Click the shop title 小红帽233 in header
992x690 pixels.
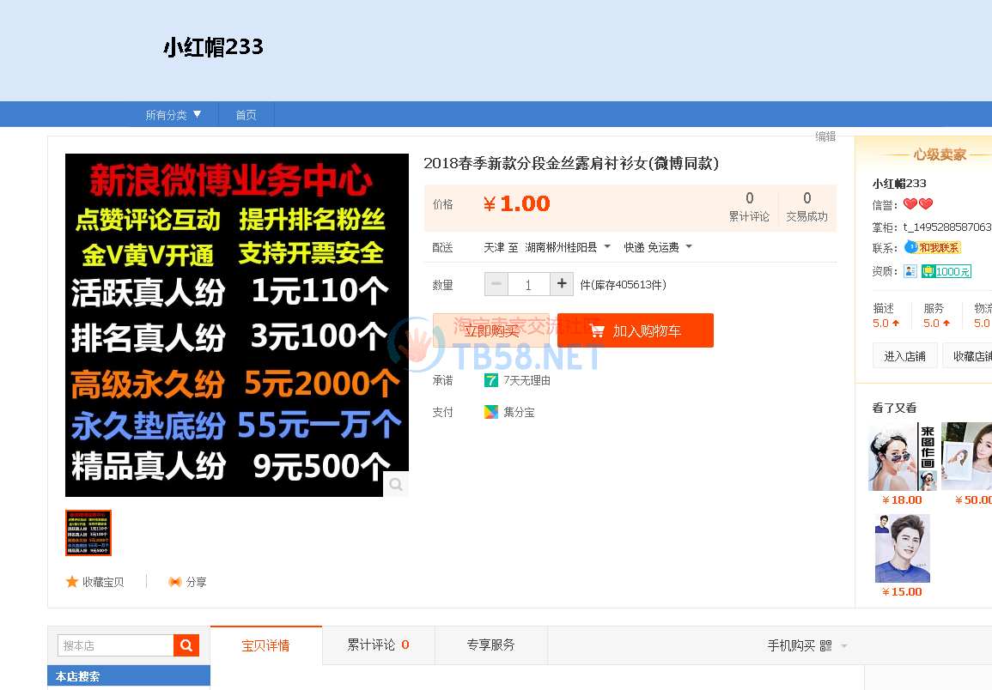213,47
